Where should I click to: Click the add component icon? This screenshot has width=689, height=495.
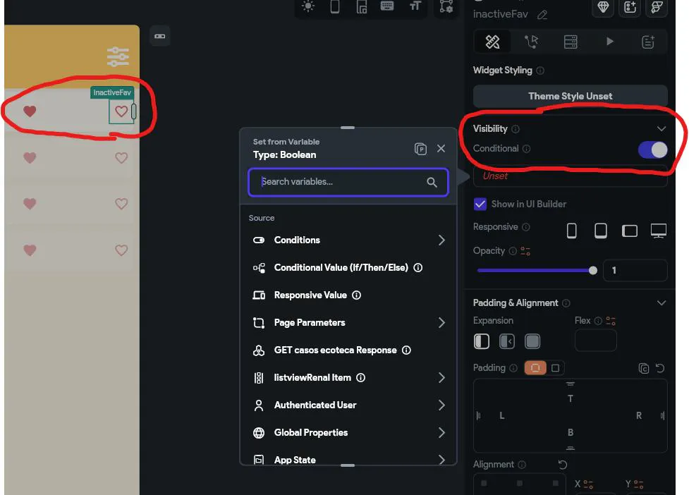[630, 7]
